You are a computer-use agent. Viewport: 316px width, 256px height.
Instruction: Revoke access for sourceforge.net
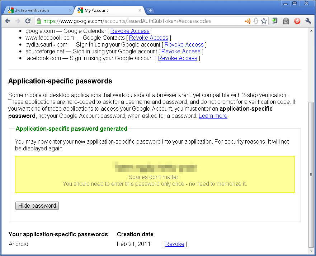point(181,52)
